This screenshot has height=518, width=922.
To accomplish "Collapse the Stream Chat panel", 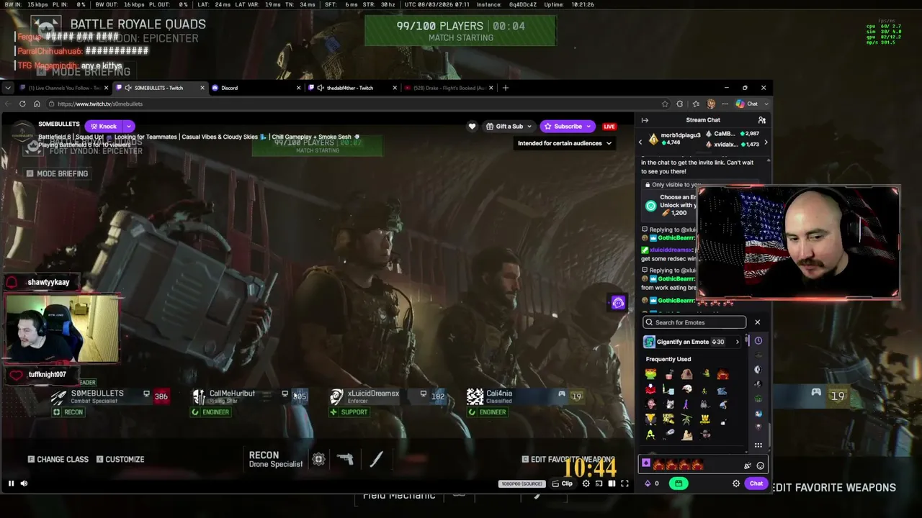I will (645, 120).
